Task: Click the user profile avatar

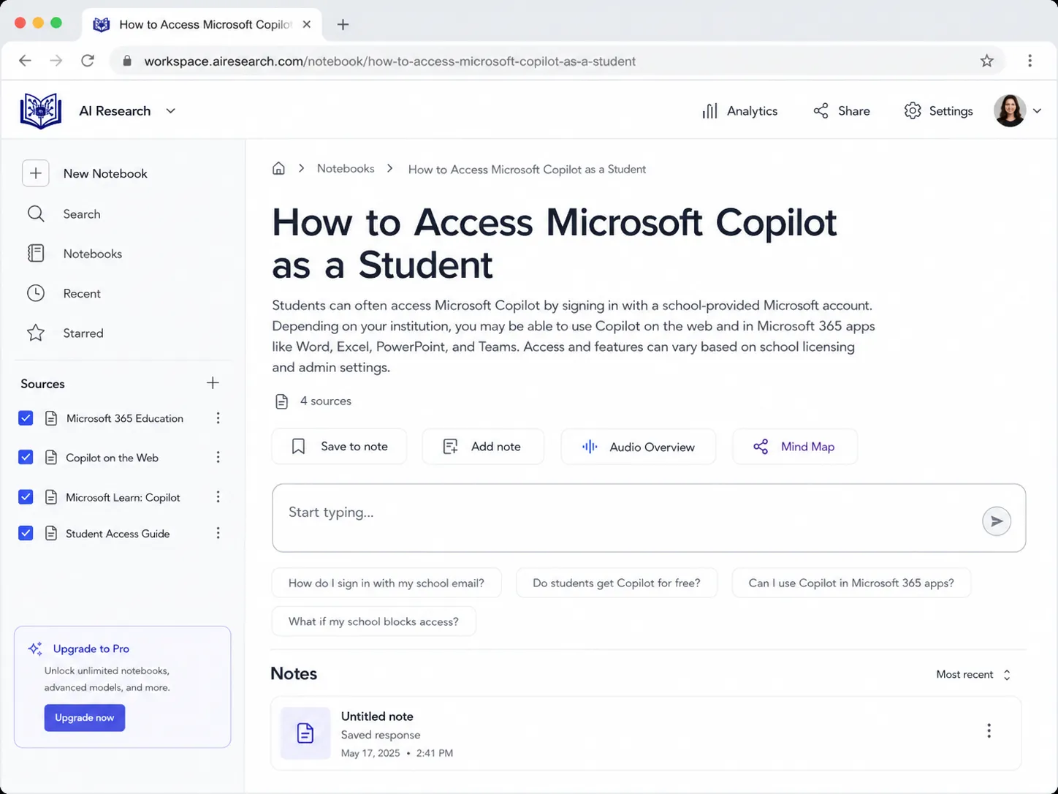Action: coord(1010,111)
